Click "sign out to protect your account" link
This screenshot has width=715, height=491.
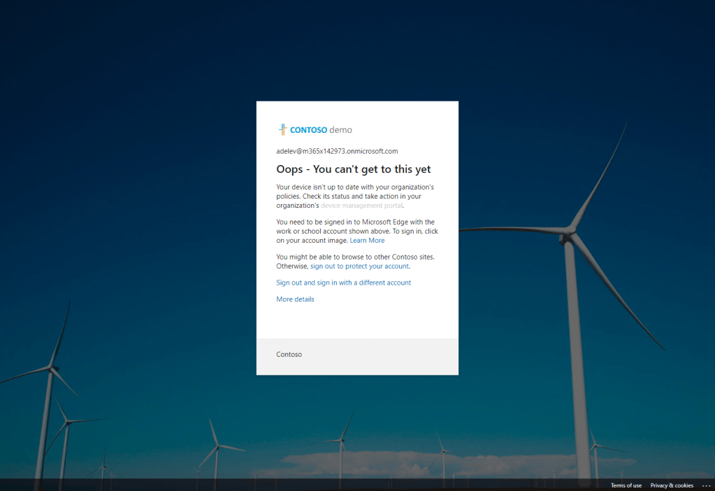click(x=359, y=266)
